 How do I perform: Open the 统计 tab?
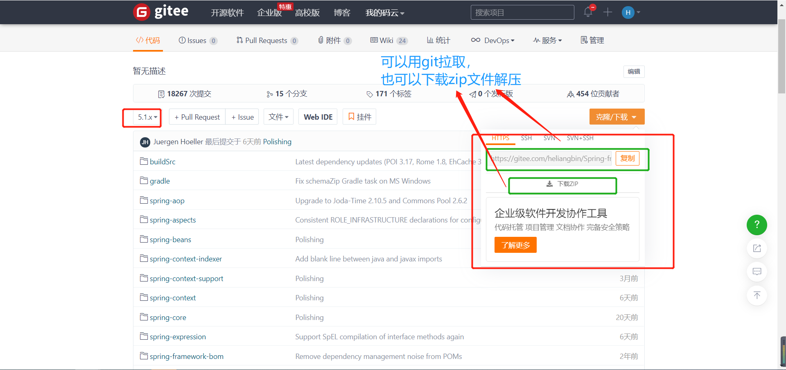pyautogui.click(x=438, y=40)
